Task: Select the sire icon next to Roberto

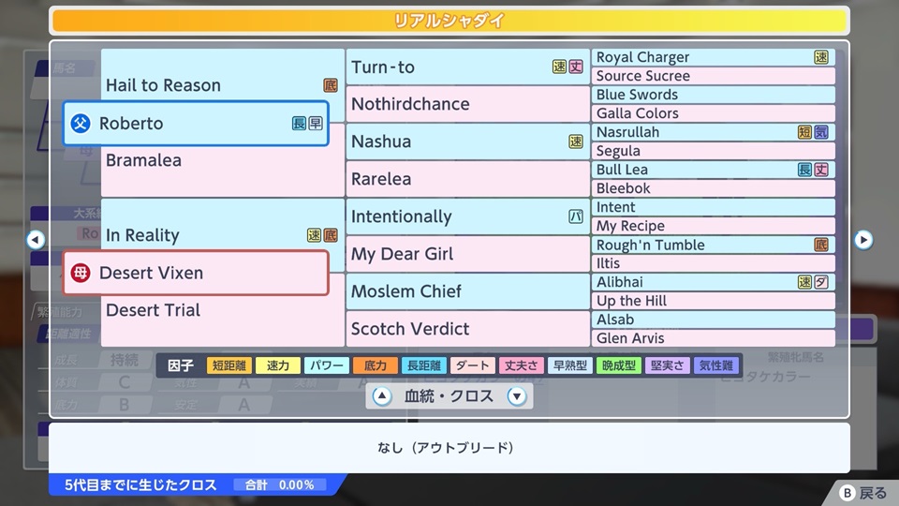Action: click(81, 124)
